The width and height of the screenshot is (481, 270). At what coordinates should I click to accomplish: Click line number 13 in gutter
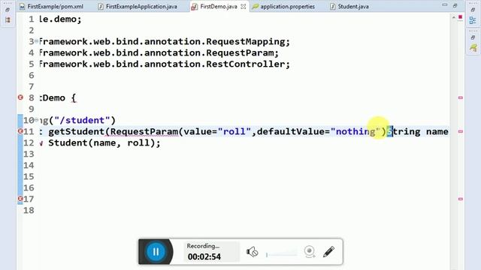[x=29, y=154]
